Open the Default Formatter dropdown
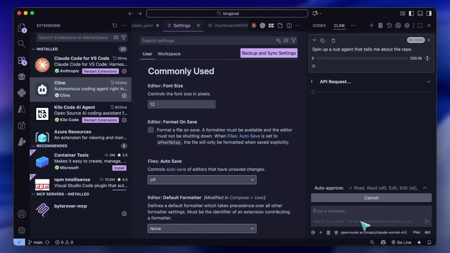Viewport: 450px width, 253px height. (x=202, y=228)
